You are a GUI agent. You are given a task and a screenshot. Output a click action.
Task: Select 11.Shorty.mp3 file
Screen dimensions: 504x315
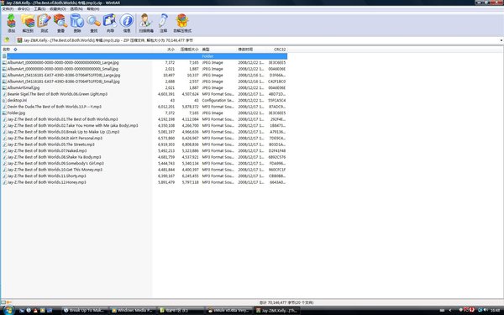coord(47,176)
